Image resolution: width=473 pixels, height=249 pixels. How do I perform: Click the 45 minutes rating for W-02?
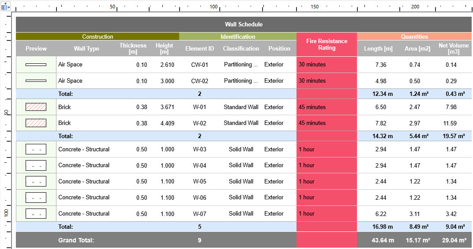coord(312,123)
